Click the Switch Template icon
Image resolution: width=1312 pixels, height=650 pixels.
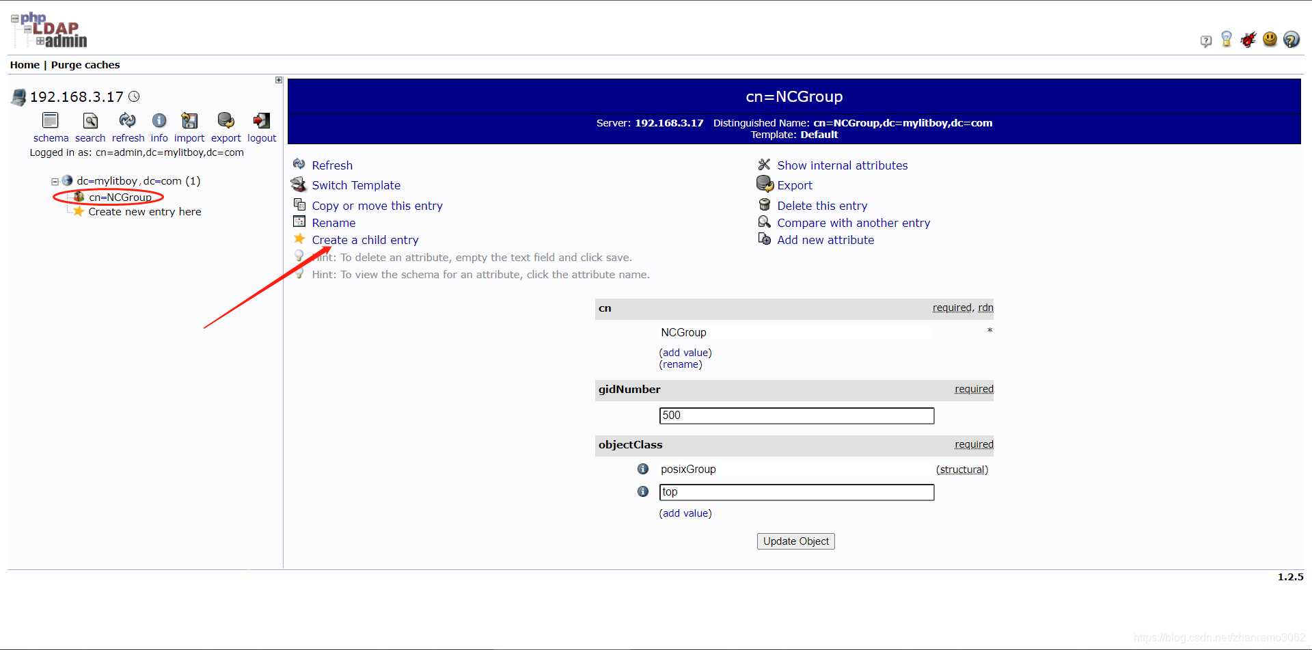[299, 184]
